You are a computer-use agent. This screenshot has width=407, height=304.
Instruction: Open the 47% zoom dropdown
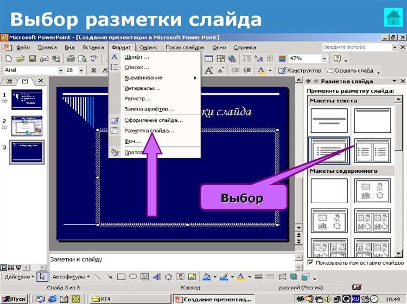(x=324, y=59)
